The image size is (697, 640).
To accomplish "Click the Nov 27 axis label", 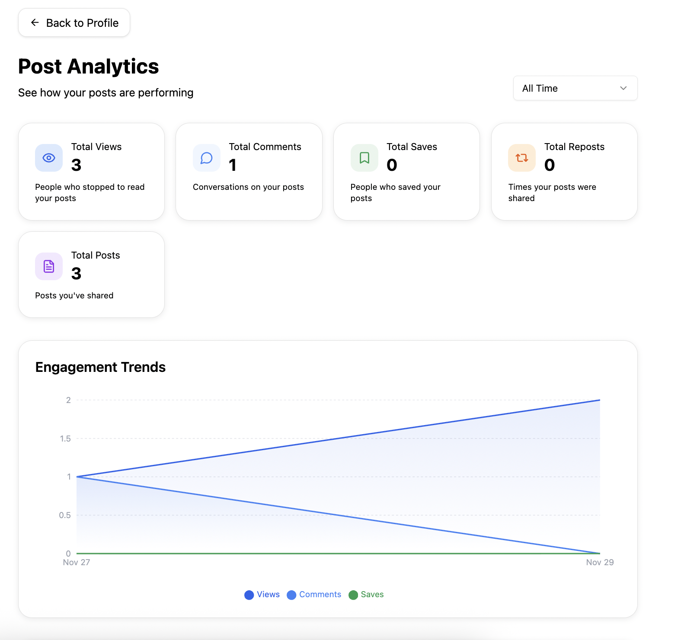I will [x=77, y=562].
